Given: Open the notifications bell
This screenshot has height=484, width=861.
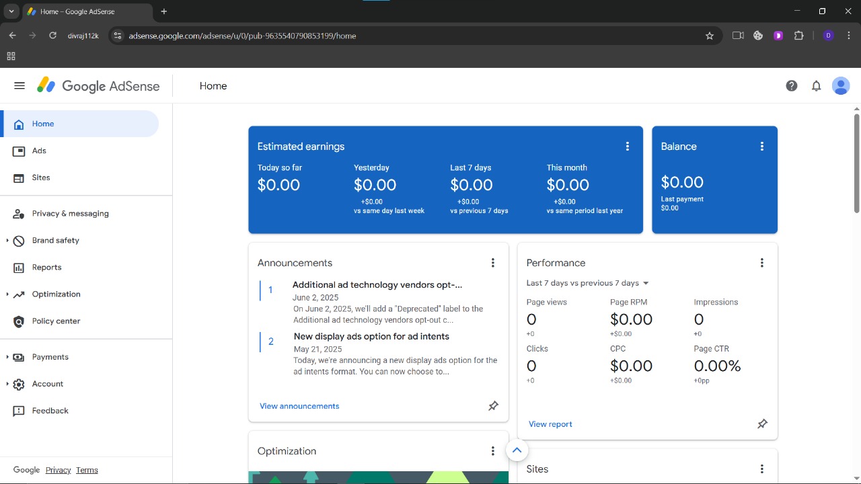Looking at the screenshot, I should click(x=816, y=86).
